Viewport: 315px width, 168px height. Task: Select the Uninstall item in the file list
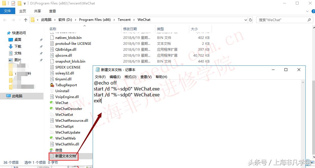pyautogui.click(x=62, y=91)
